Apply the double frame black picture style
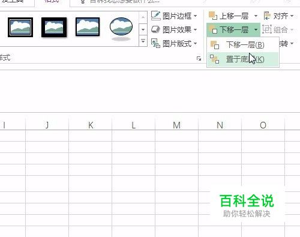Viewport: 300px width, 237px height. (20, 27)
